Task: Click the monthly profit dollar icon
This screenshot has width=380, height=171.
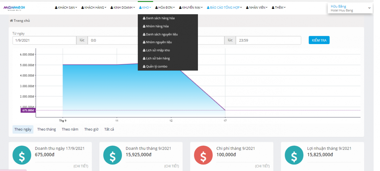Action: (294, 155)
